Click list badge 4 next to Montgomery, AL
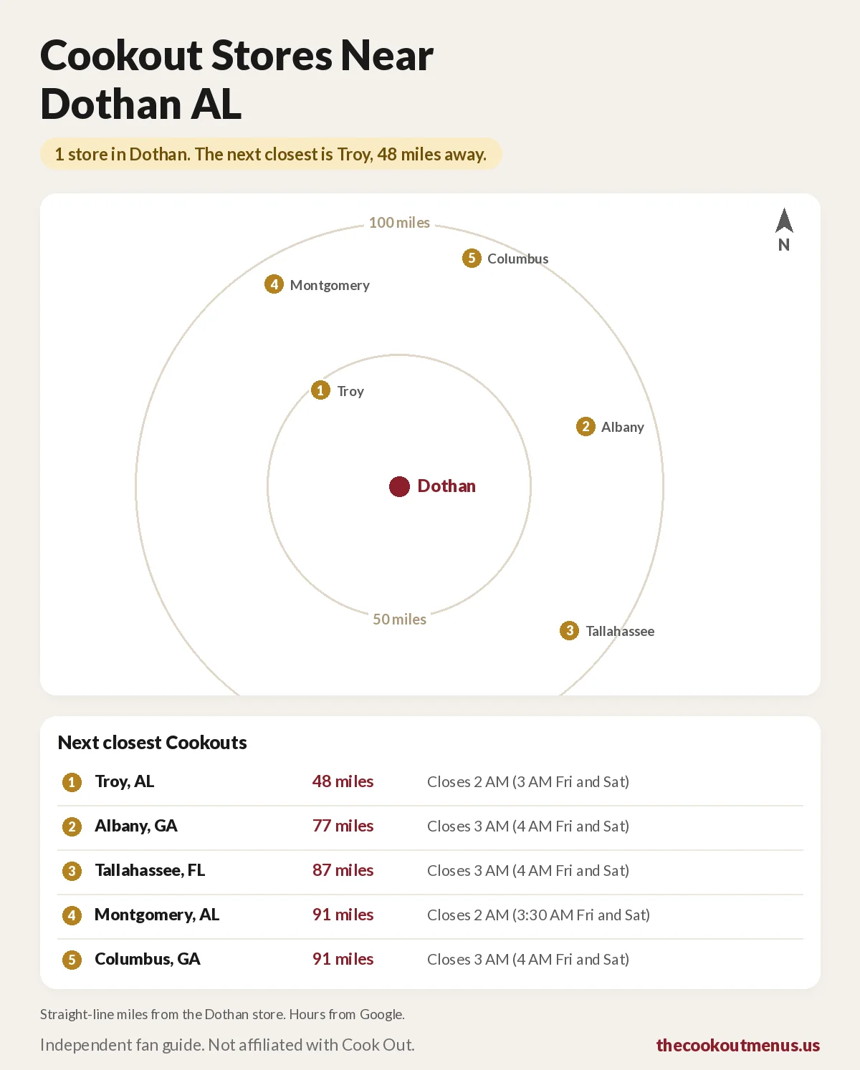 tap(72, 915)
